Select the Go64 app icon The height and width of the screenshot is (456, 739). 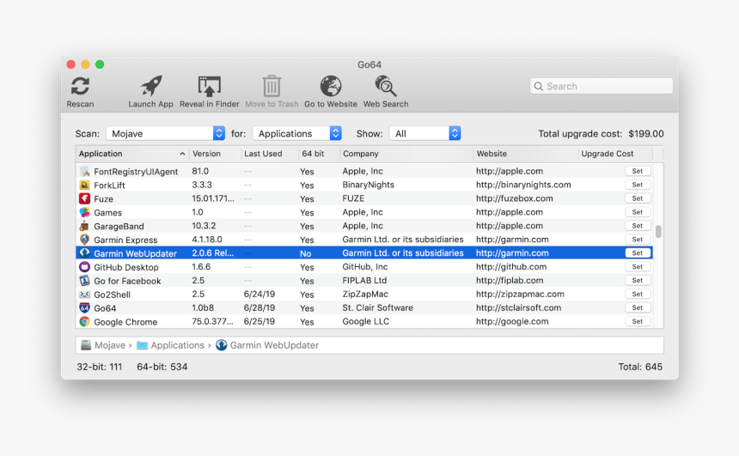tap(84, 307)
